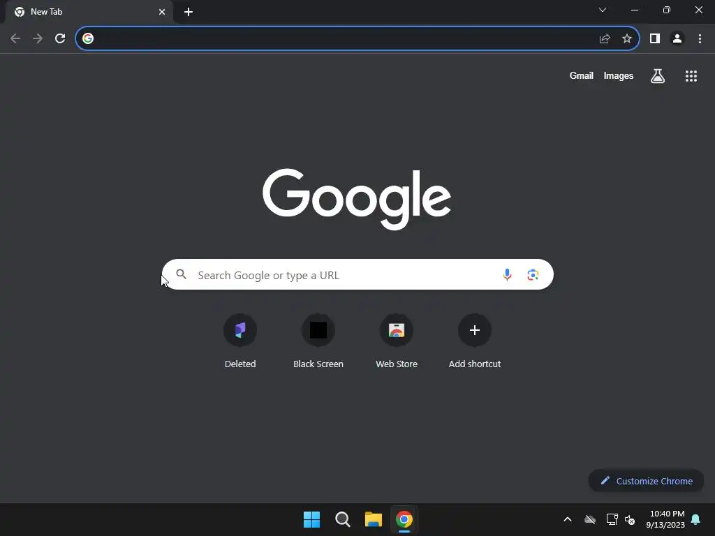Click the muted volume tray icon
The height and width of the screenshot is (536, 715).
(630, 519)
